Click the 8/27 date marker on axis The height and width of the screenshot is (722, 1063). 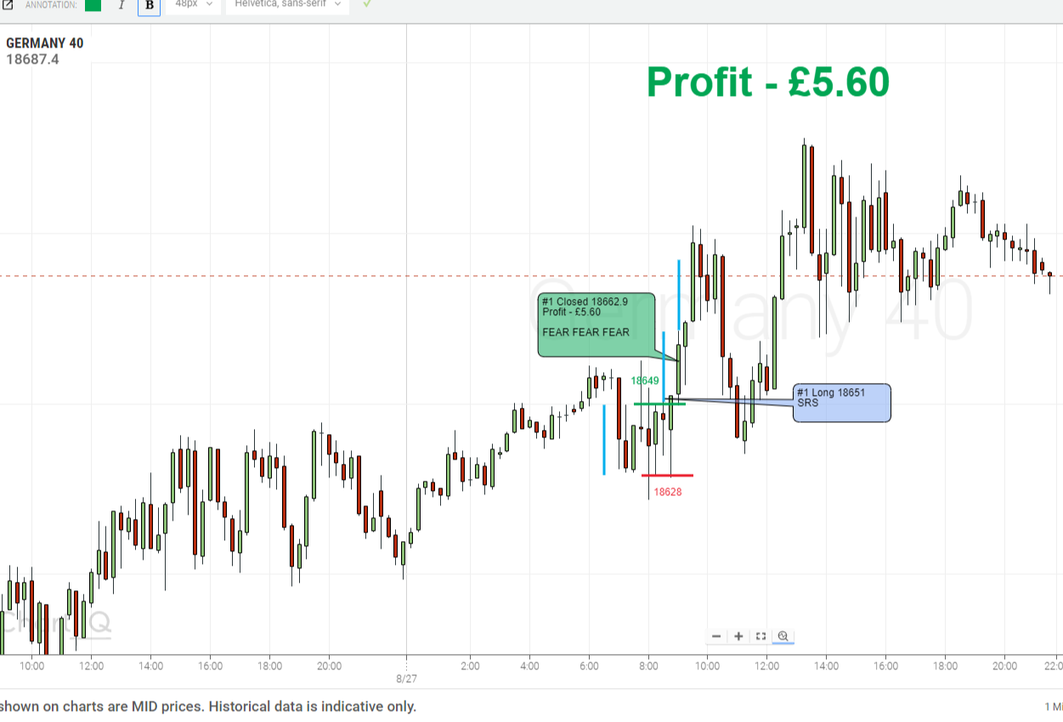pos(407,679)
